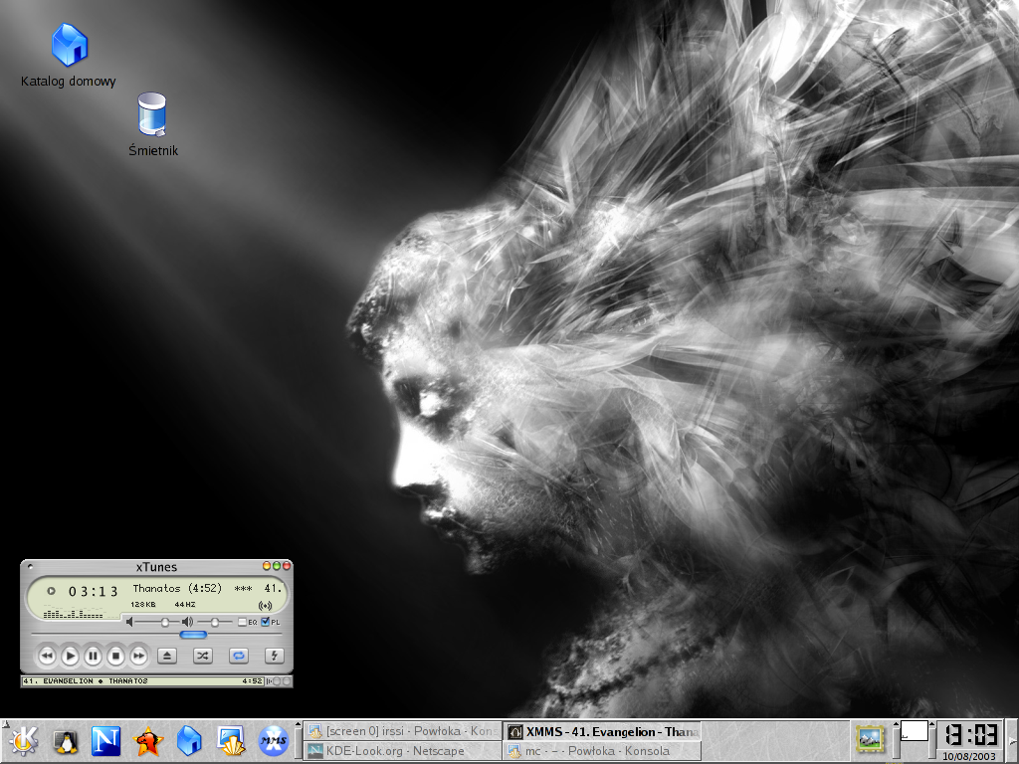Click the 128 KB bitrate text

(x=143, y=605)
